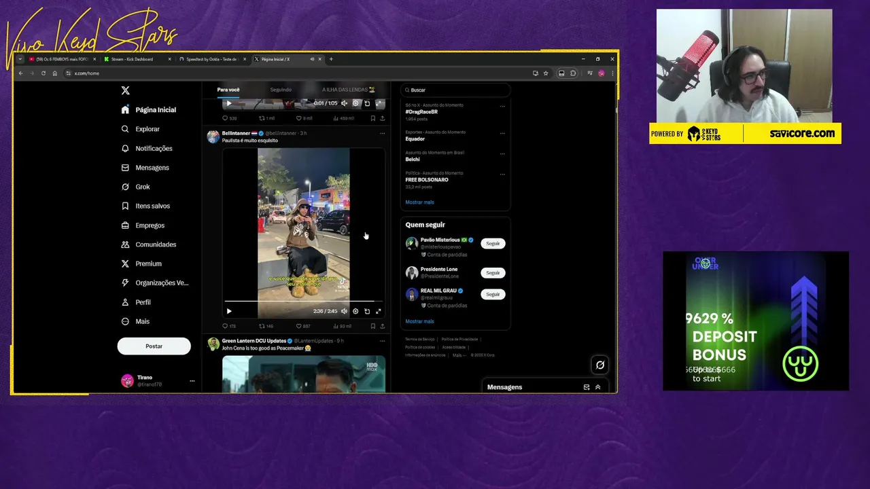Enter fullscreen on the top video
Viewport: 870px width, 489px height.
pos(379,103)
